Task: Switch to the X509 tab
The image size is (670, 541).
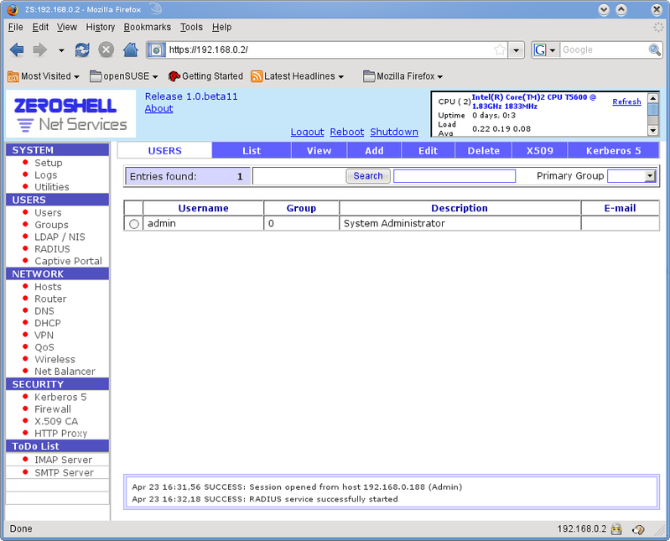Action: (x=540, y=151)
